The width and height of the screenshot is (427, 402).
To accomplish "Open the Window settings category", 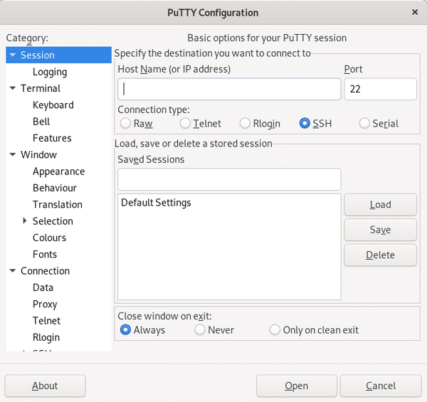I will pyautogui.click(x=38, y=155).
